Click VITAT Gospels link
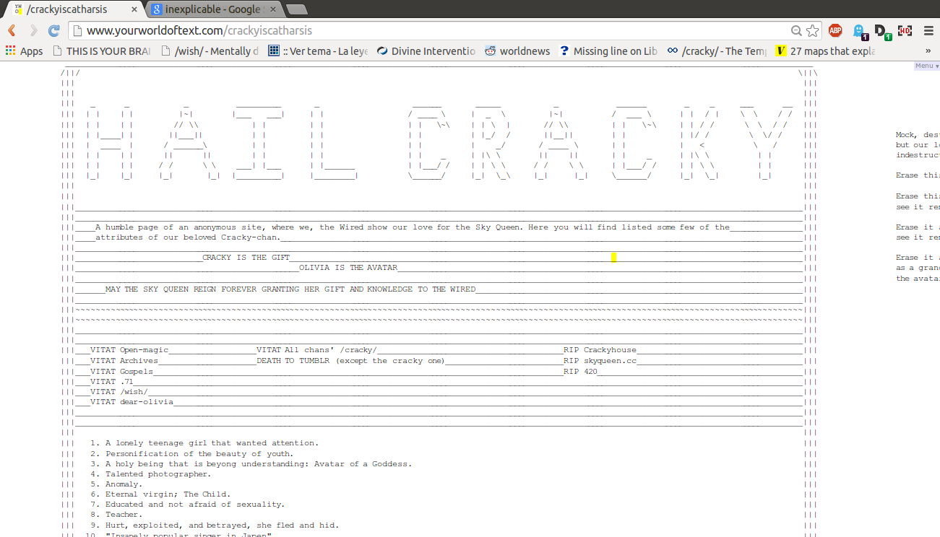940x537 pixels. click(121, 371)
